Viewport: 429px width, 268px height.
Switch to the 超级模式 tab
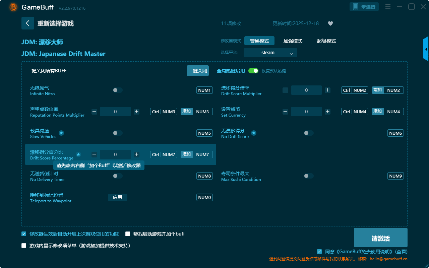[x=326, y=41]
